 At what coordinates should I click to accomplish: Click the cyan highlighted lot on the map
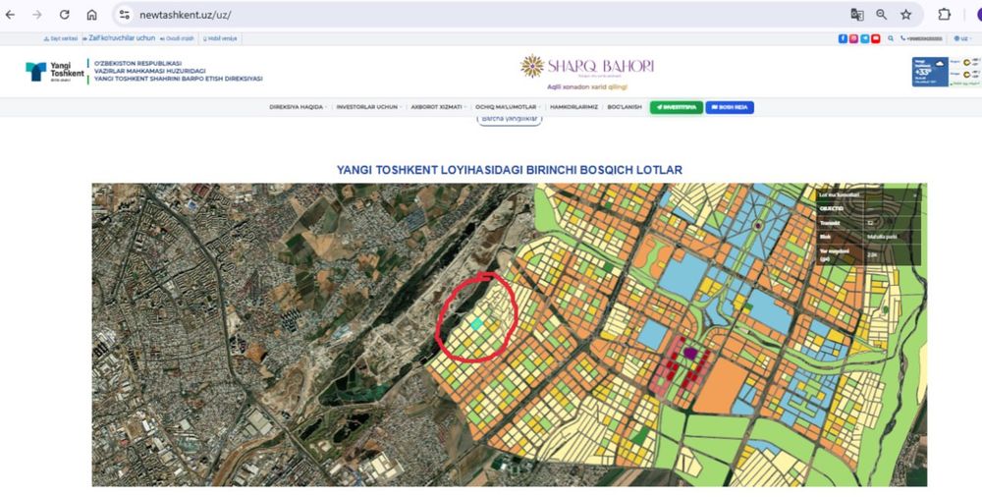477,324
